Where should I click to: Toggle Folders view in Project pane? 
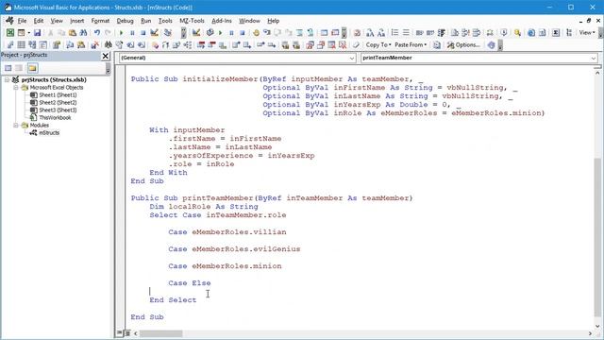pos(32,68)
